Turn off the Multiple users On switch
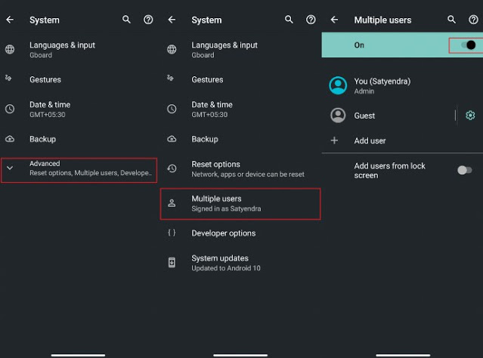This screenshot has height=358, width=483. click(468, 45)
